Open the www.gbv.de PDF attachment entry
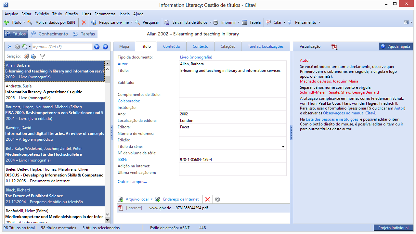The height and width of the screenshot is (234, 416). (x=203, y=208)
